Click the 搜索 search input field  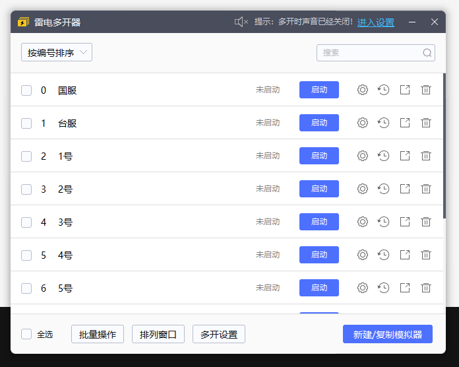tap(369, 53)
